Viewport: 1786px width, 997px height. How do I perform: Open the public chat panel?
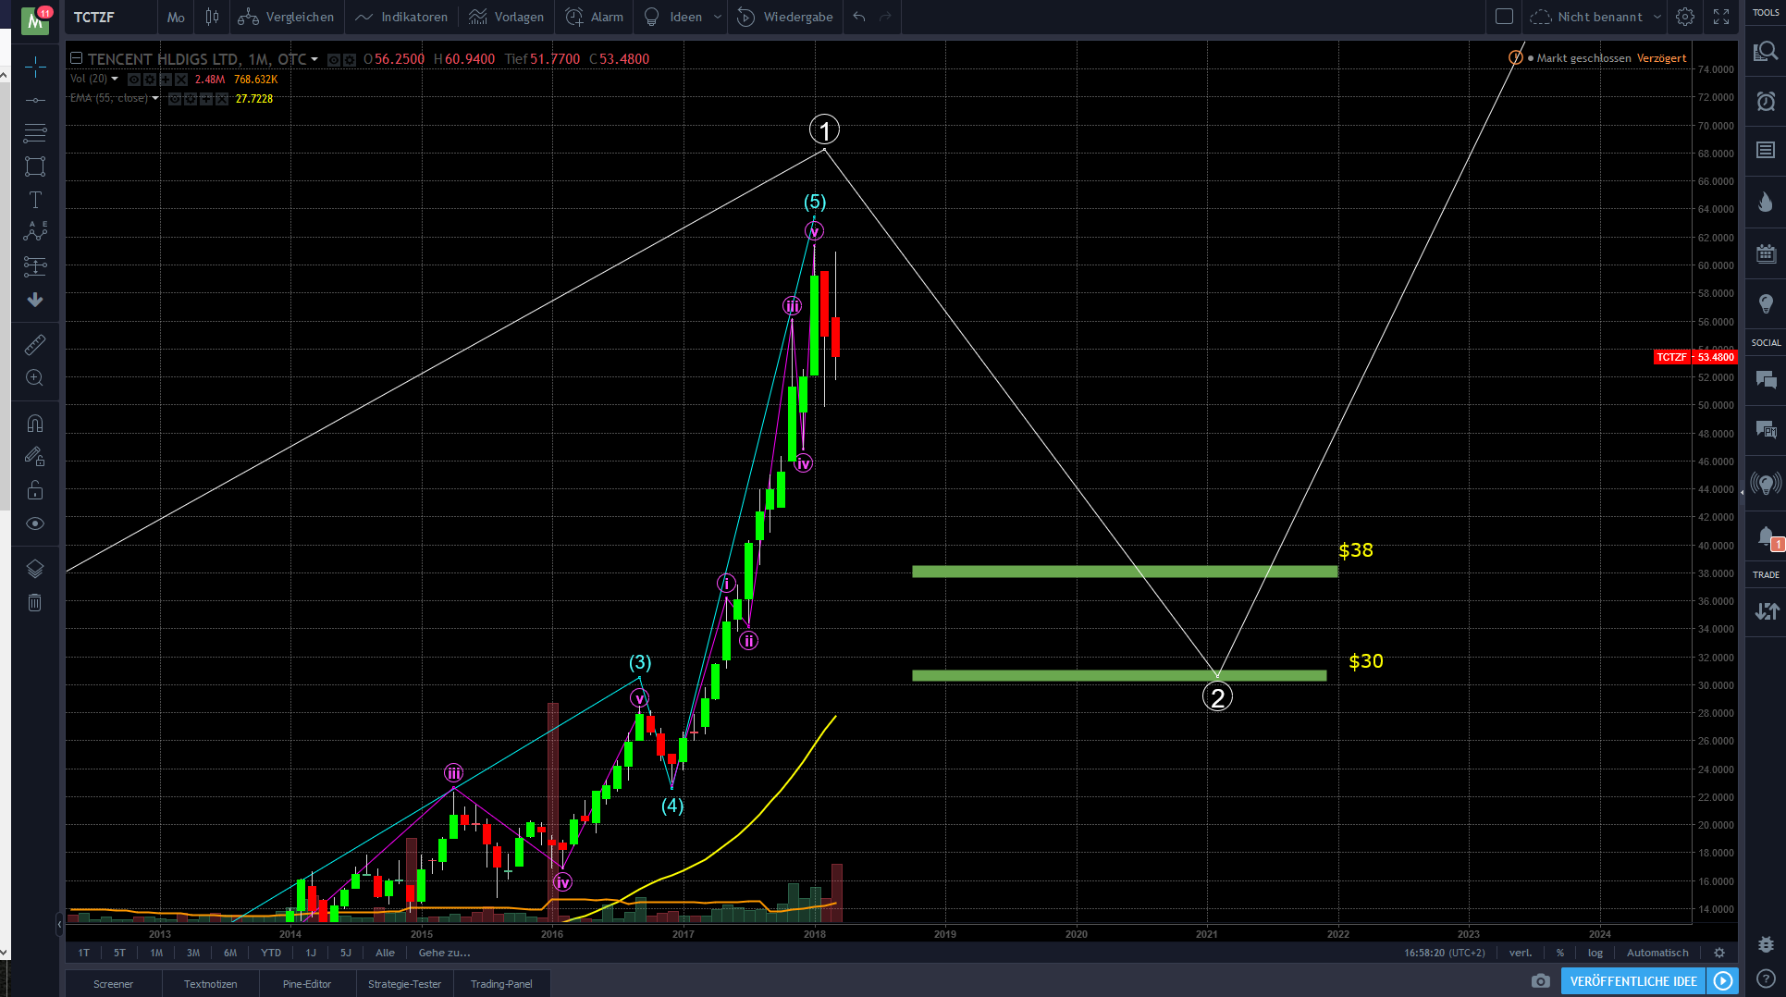1766,379
